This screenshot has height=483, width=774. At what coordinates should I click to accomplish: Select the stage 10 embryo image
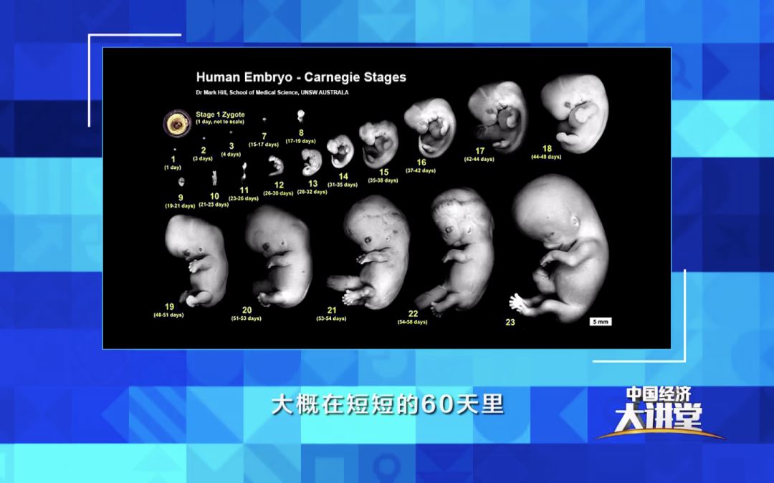click(x=214, y=178)
